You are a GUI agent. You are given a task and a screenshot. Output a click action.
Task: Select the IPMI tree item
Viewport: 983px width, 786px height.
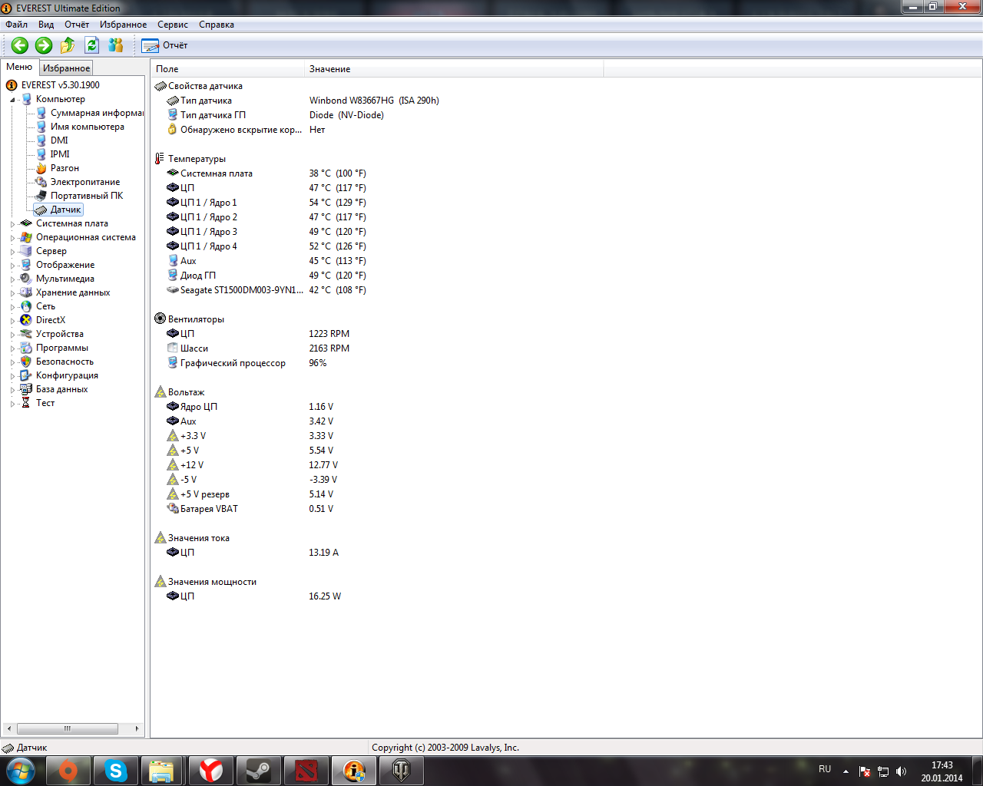click(x=60, y=154)
